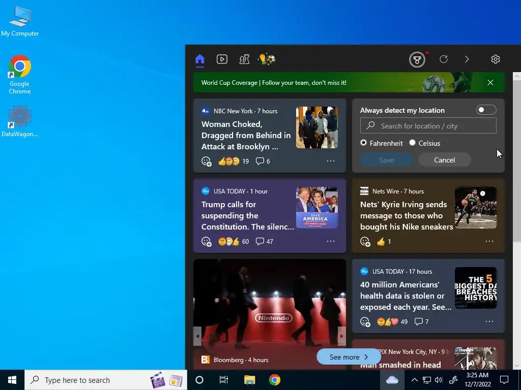The width and height of the screenshot is (521, 390).
Task: Open Nets' Kyrie Irving sneakers headline
Action: (407, 215)
